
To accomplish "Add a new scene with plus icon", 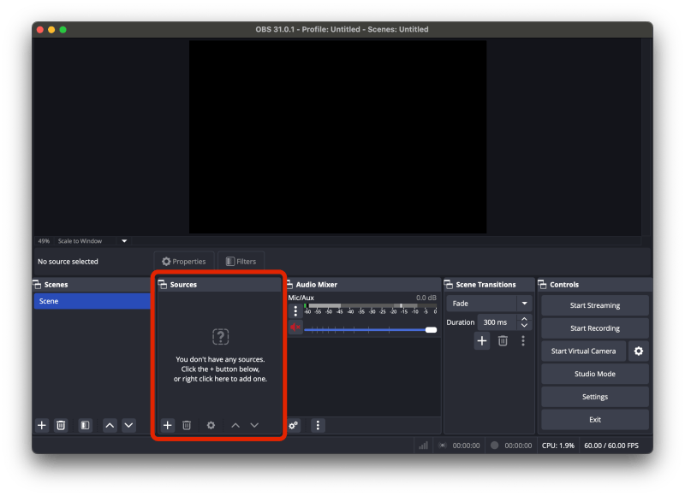I will pos(42,425).
